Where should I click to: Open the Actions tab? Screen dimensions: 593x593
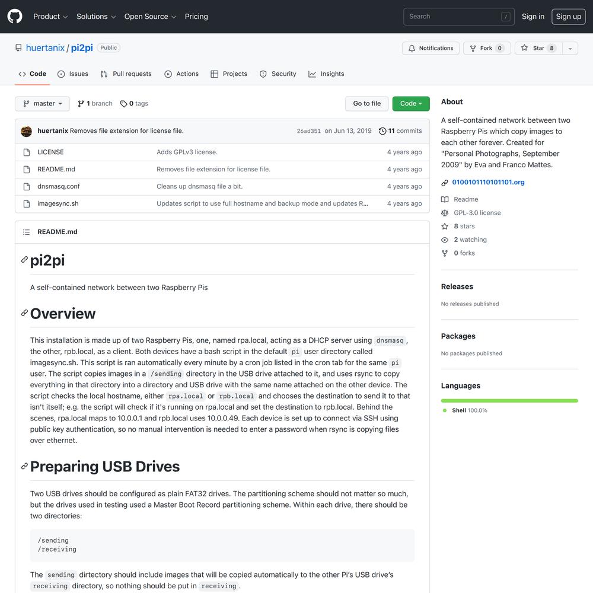(181, 74)
